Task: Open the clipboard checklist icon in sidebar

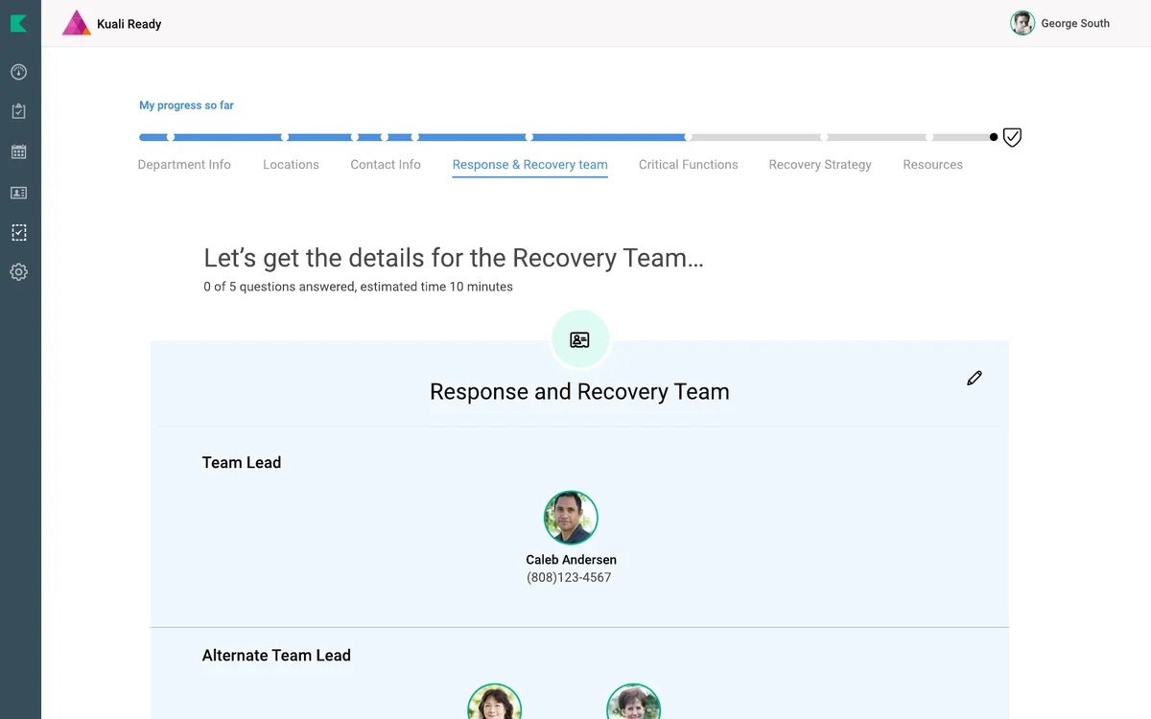Action: (18, 111)
